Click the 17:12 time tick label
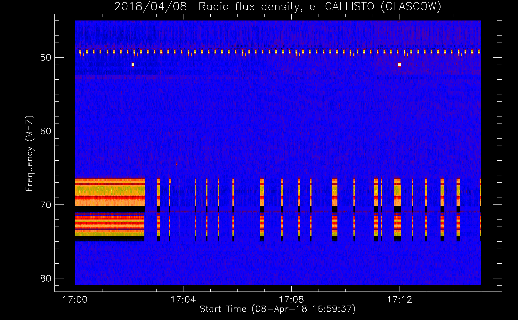This screenshot has height=320, width=518. click(x=400, y=300)
